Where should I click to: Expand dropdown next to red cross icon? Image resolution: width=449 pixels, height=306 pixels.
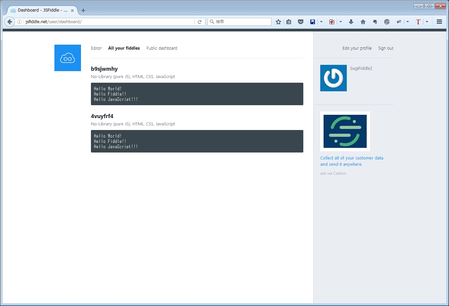click(x=340, y=22)
